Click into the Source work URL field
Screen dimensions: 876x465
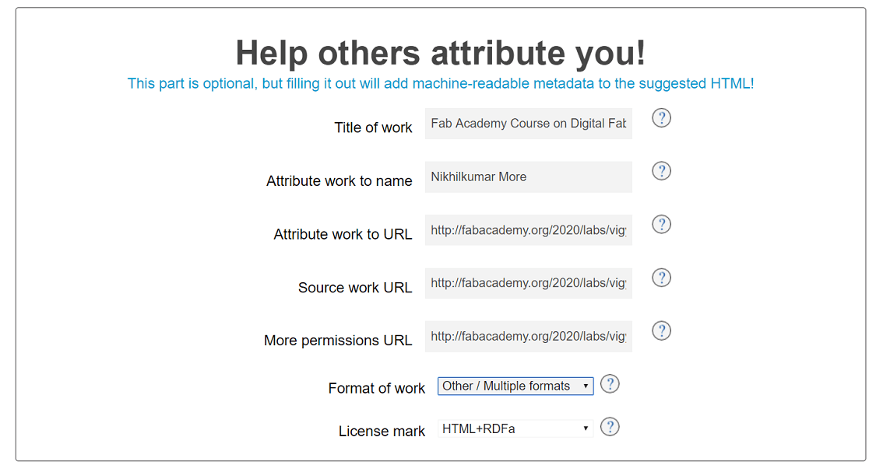coord(528,284)
